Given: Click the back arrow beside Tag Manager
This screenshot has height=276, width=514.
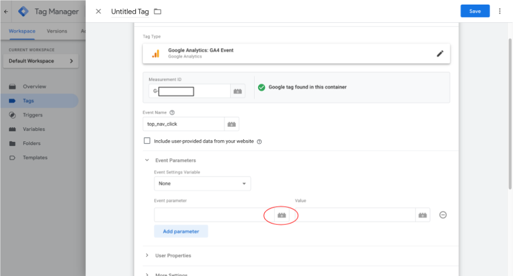Looking at the screenshot, I should [6, 11].
